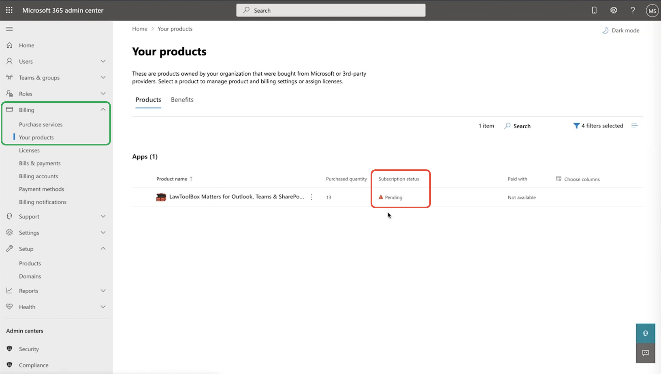Expand the Support chevron
Screen dimensions: 661x374
coord(103,216)
